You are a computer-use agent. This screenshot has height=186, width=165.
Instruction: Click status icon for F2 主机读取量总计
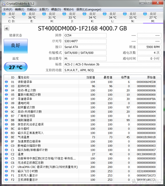coord(6,180)
